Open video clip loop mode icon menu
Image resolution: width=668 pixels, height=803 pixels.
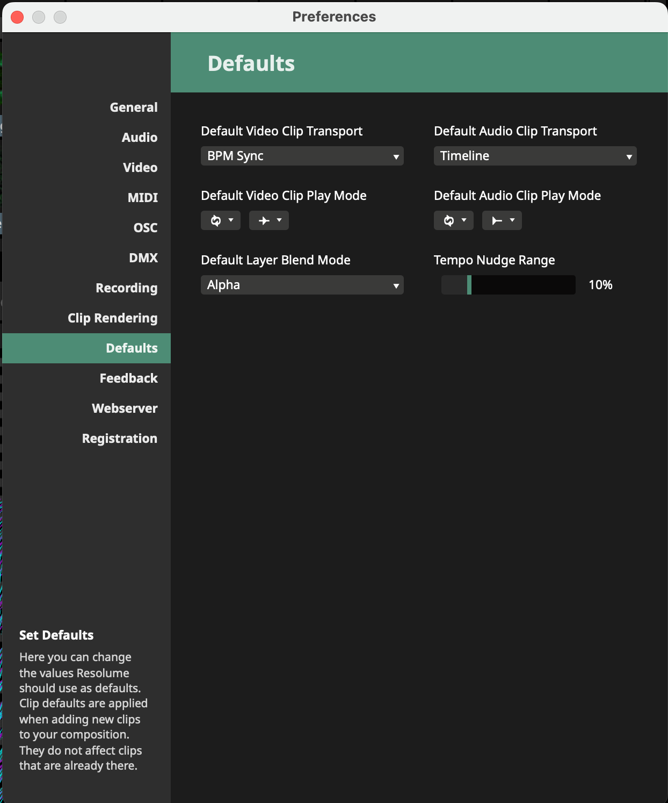[221, 220]
